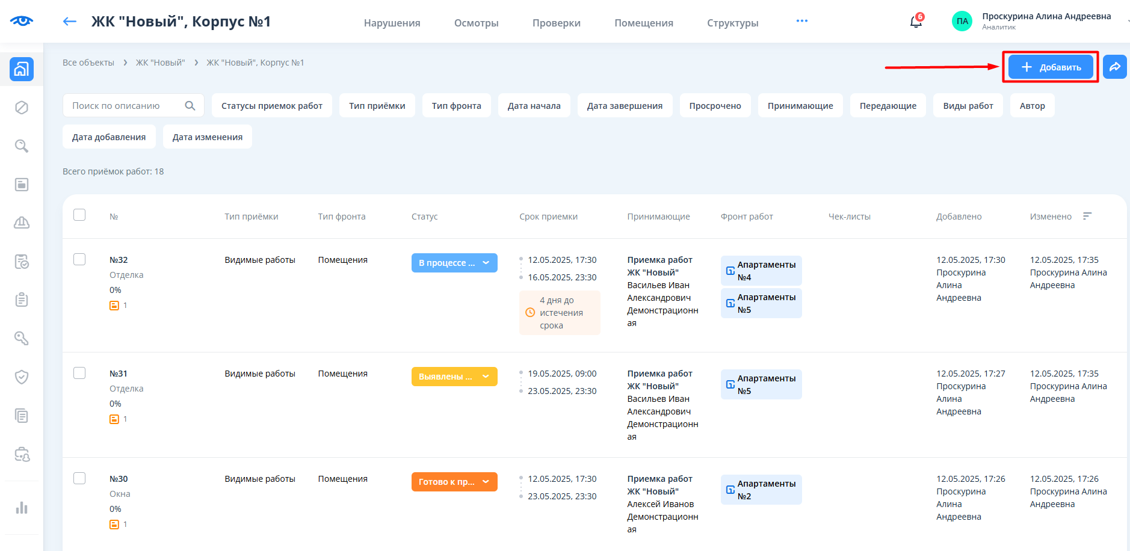Click the share arrow icon button
Image resolution: width=1130 pixels, height=551 pixels.
click(x=1114, y=67)
